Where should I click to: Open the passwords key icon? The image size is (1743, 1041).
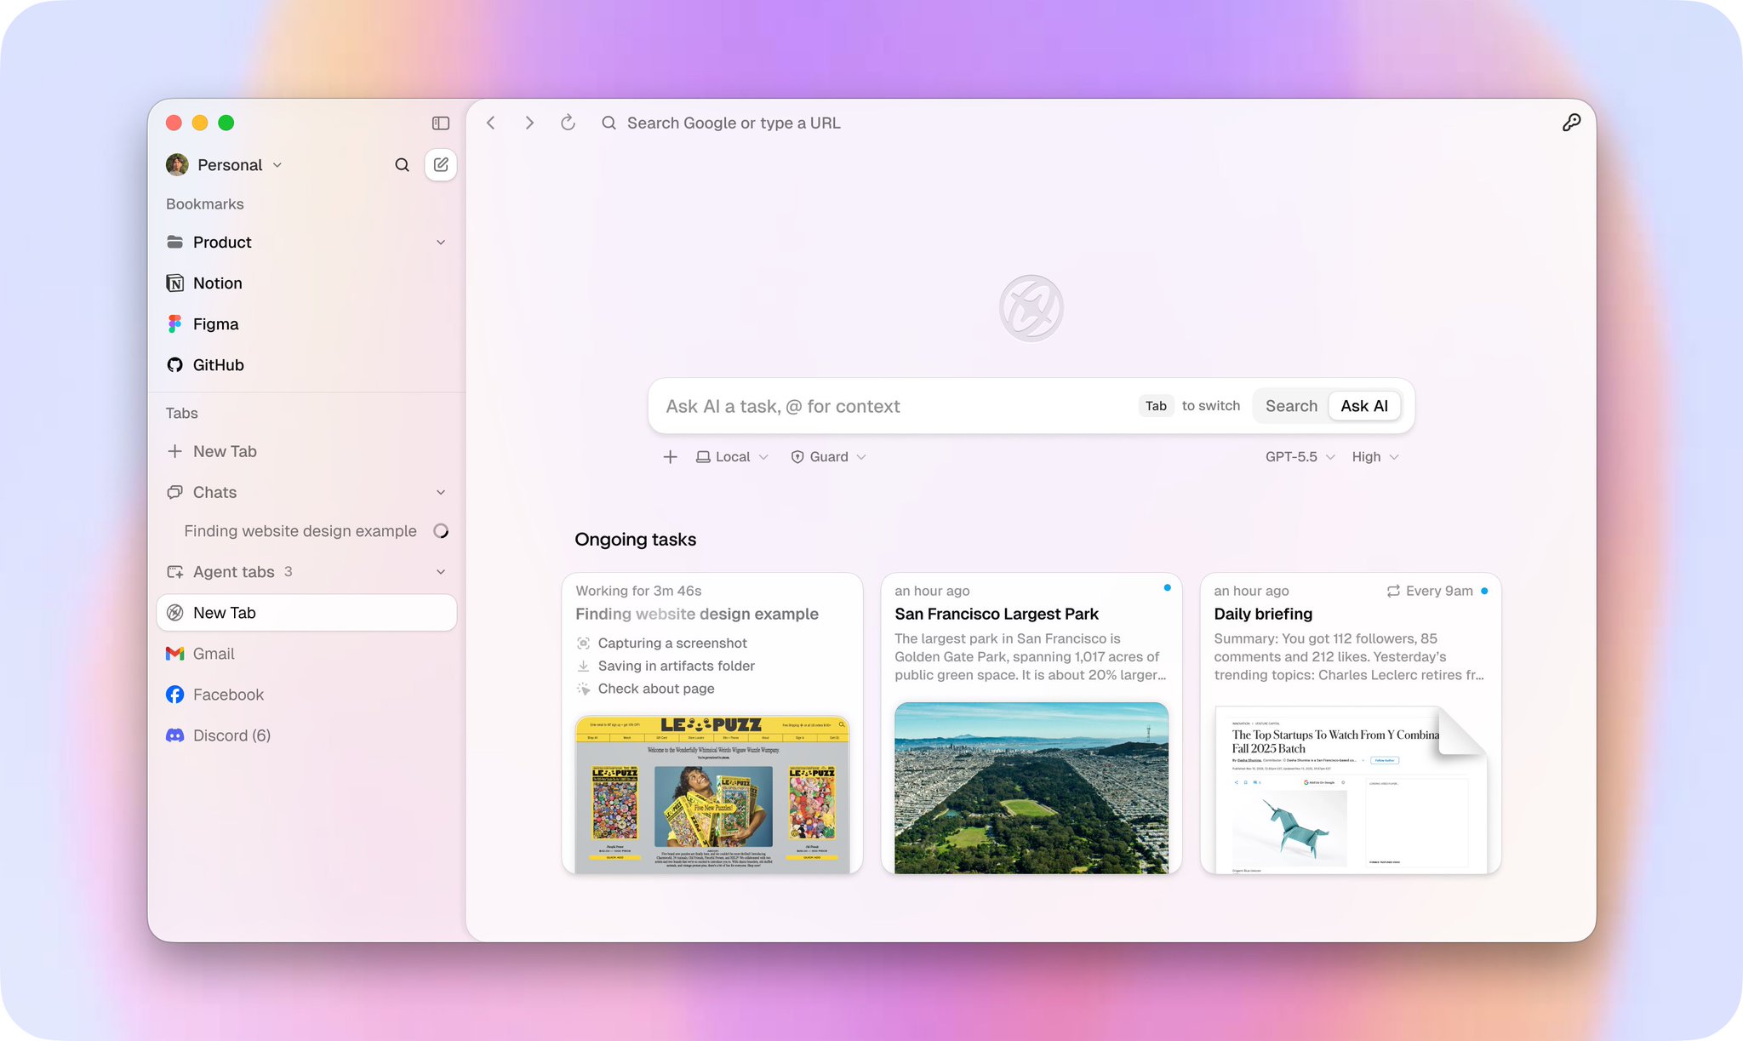coord(1571,123)
